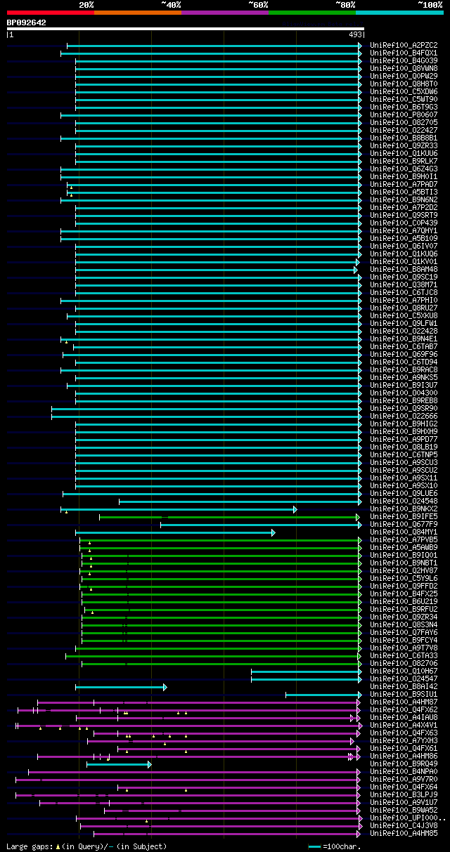Click label UniRef100_B9RQ49
450x852 pixels.
tap(404, 763)
